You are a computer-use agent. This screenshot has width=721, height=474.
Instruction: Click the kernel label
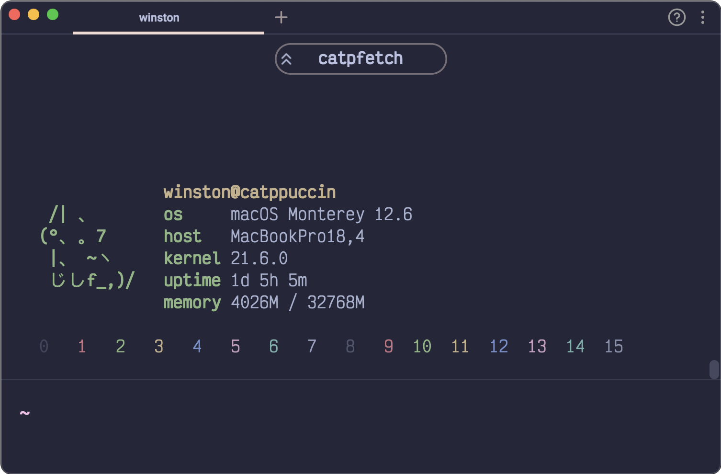(192, 259)
